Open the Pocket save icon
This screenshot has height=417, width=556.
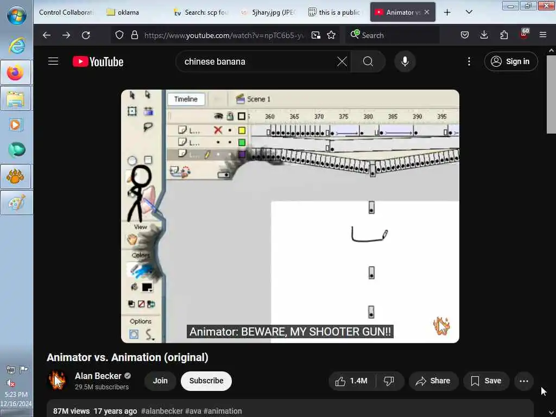[x=465, y=35]
